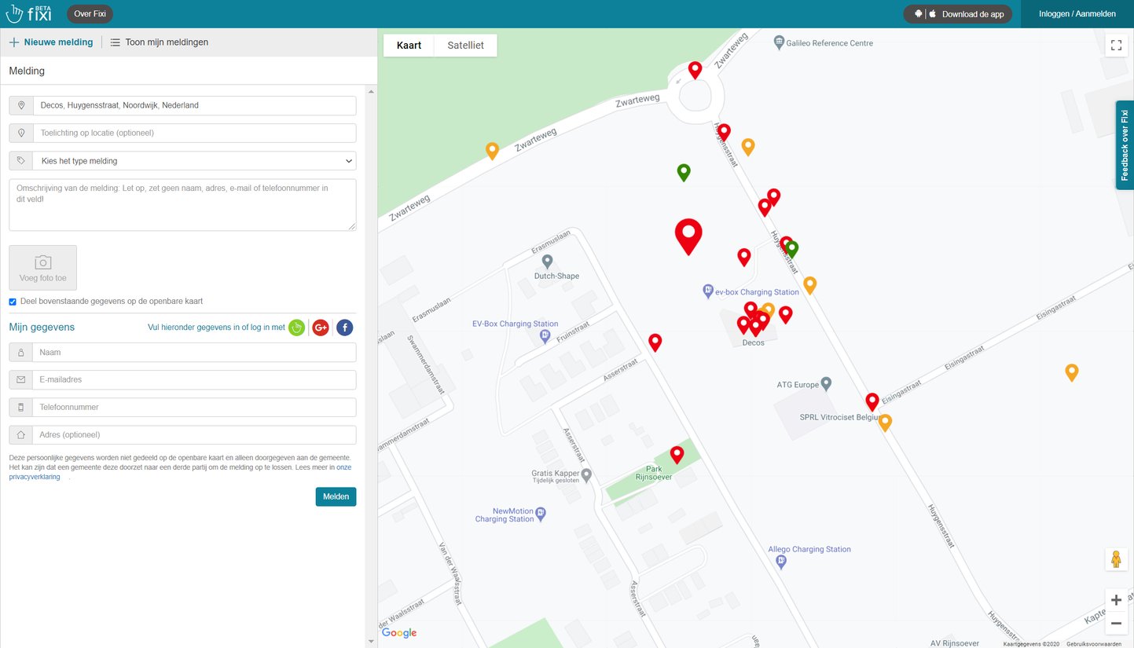Open the Feedback over Fixi side tab
1134x648 pixels.
[1125, 145]
